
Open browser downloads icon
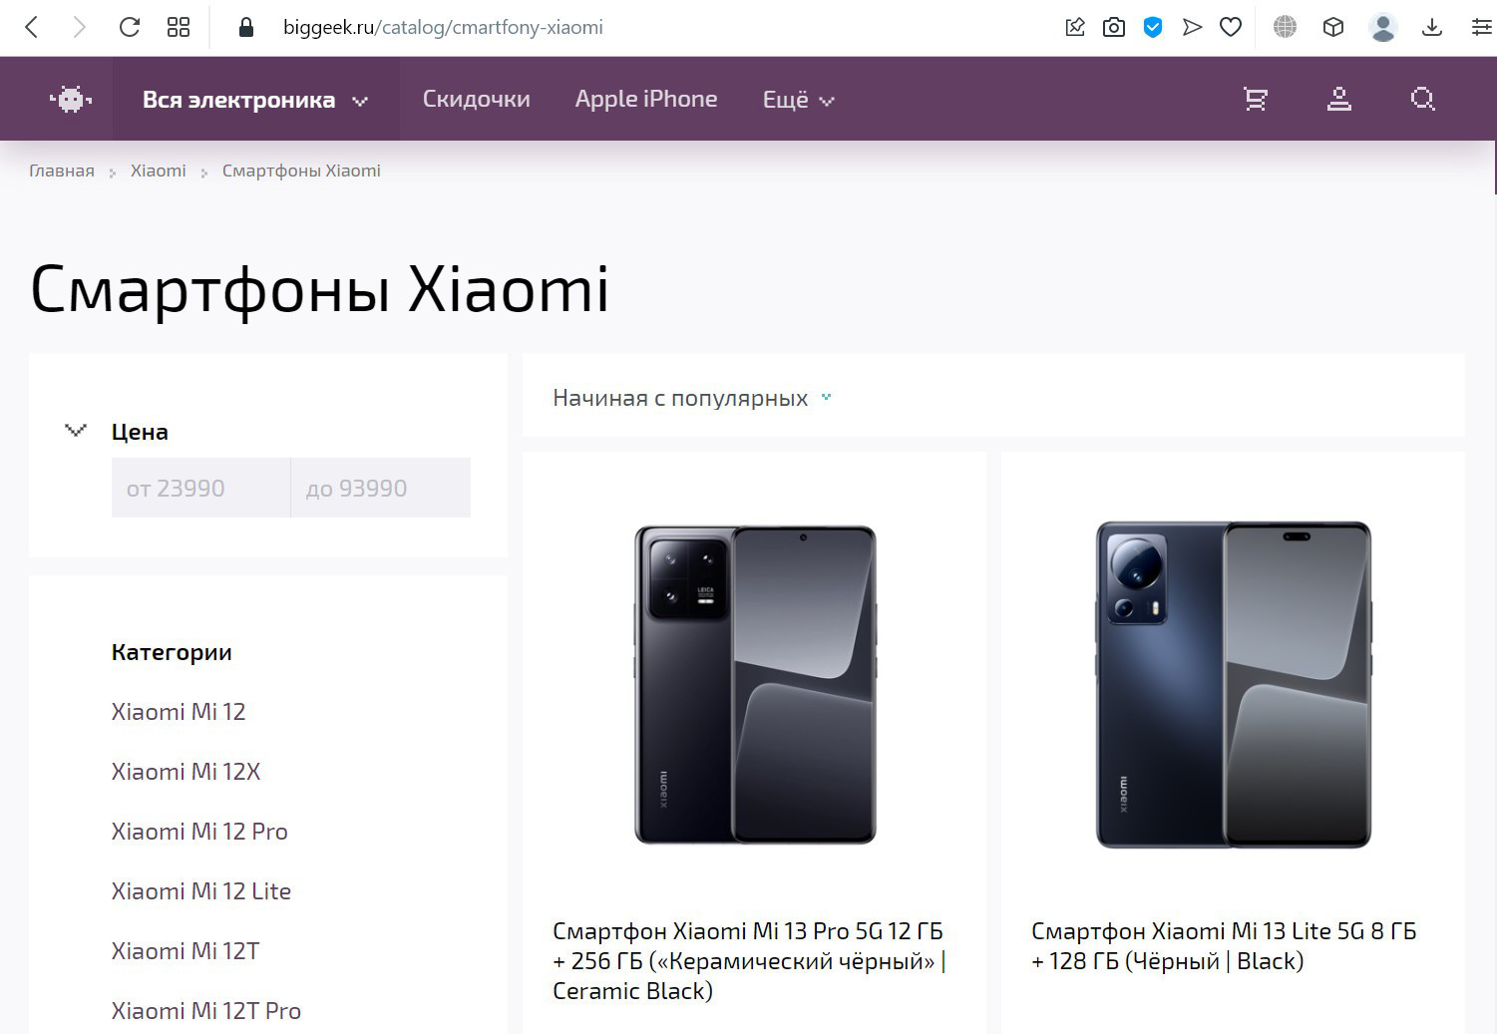[1432, 27]
